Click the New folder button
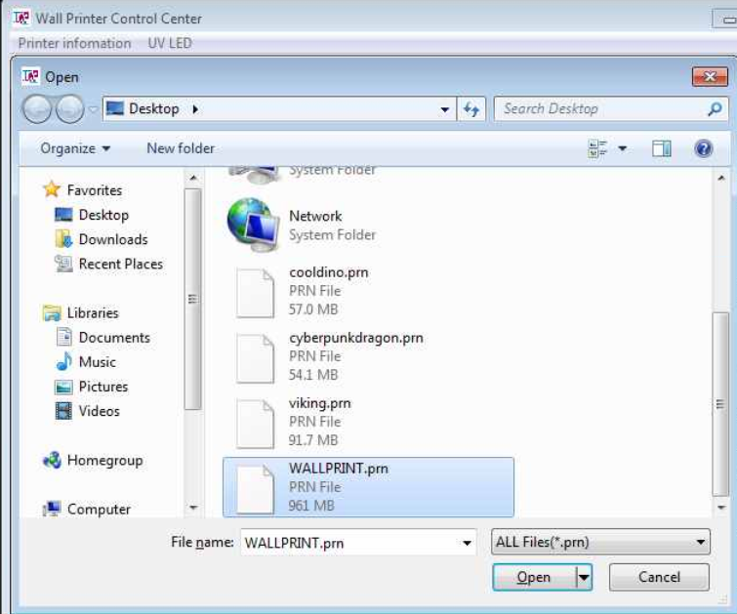The width and height of the screenshot is (737, 614). (x=181, y=148)
